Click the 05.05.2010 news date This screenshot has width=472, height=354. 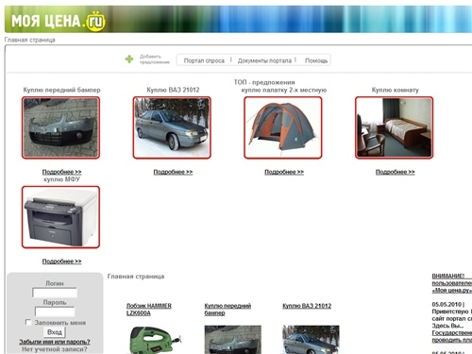[x=447, y=304]
